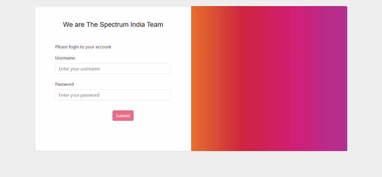
Task: Click the word 'account' in the login prompt
Action: [x=103, y=47]
